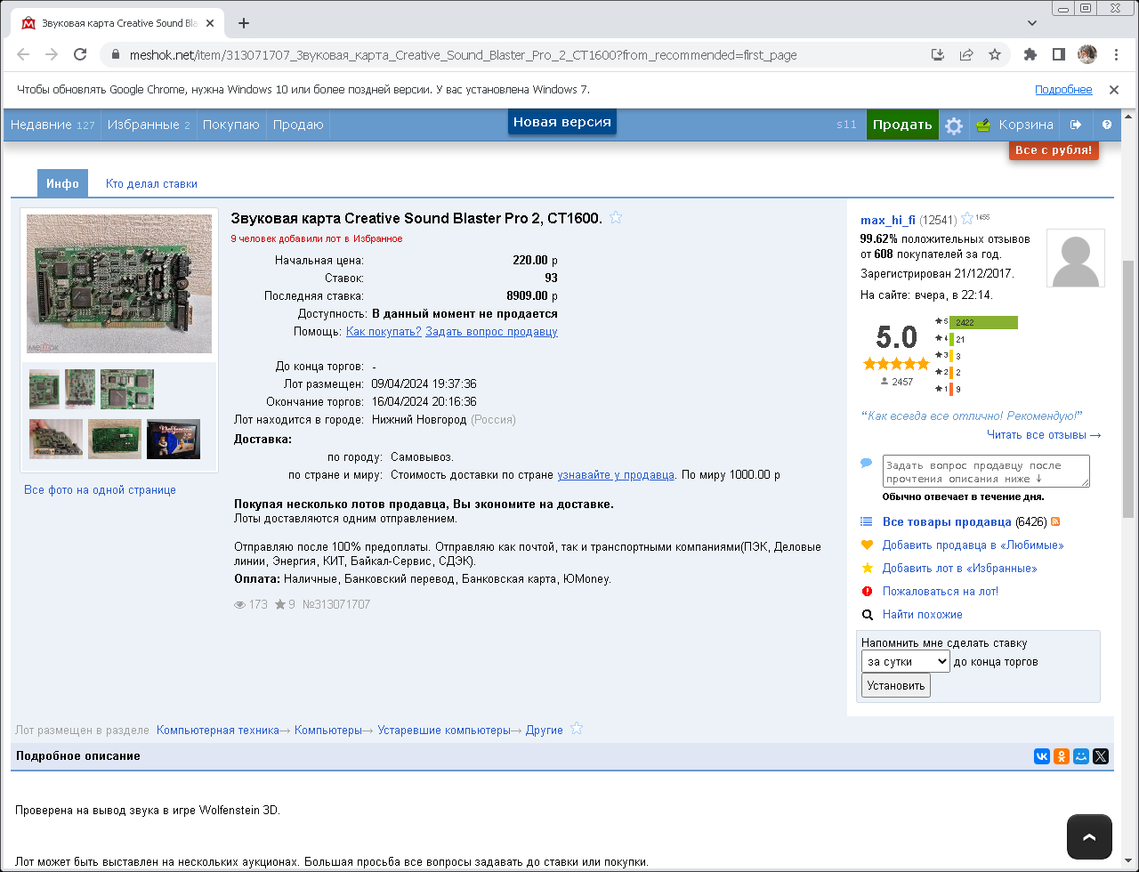
Task: Open the Корзина shopping cart
Action: pos(1014,125)
